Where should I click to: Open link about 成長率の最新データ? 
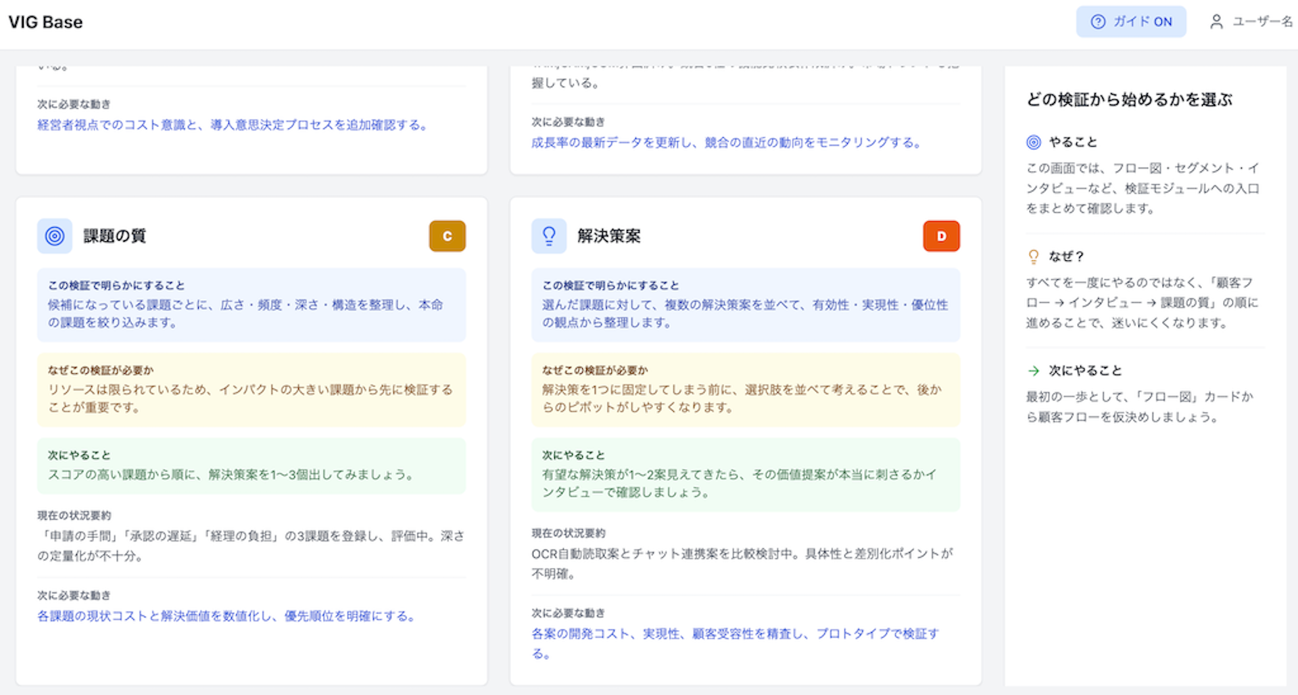pos(726,143)
